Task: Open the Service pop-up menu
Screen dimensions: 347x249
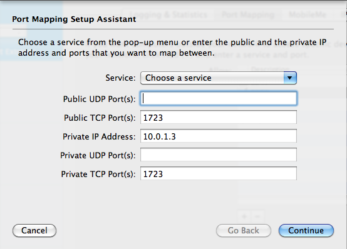Action: 219,78
